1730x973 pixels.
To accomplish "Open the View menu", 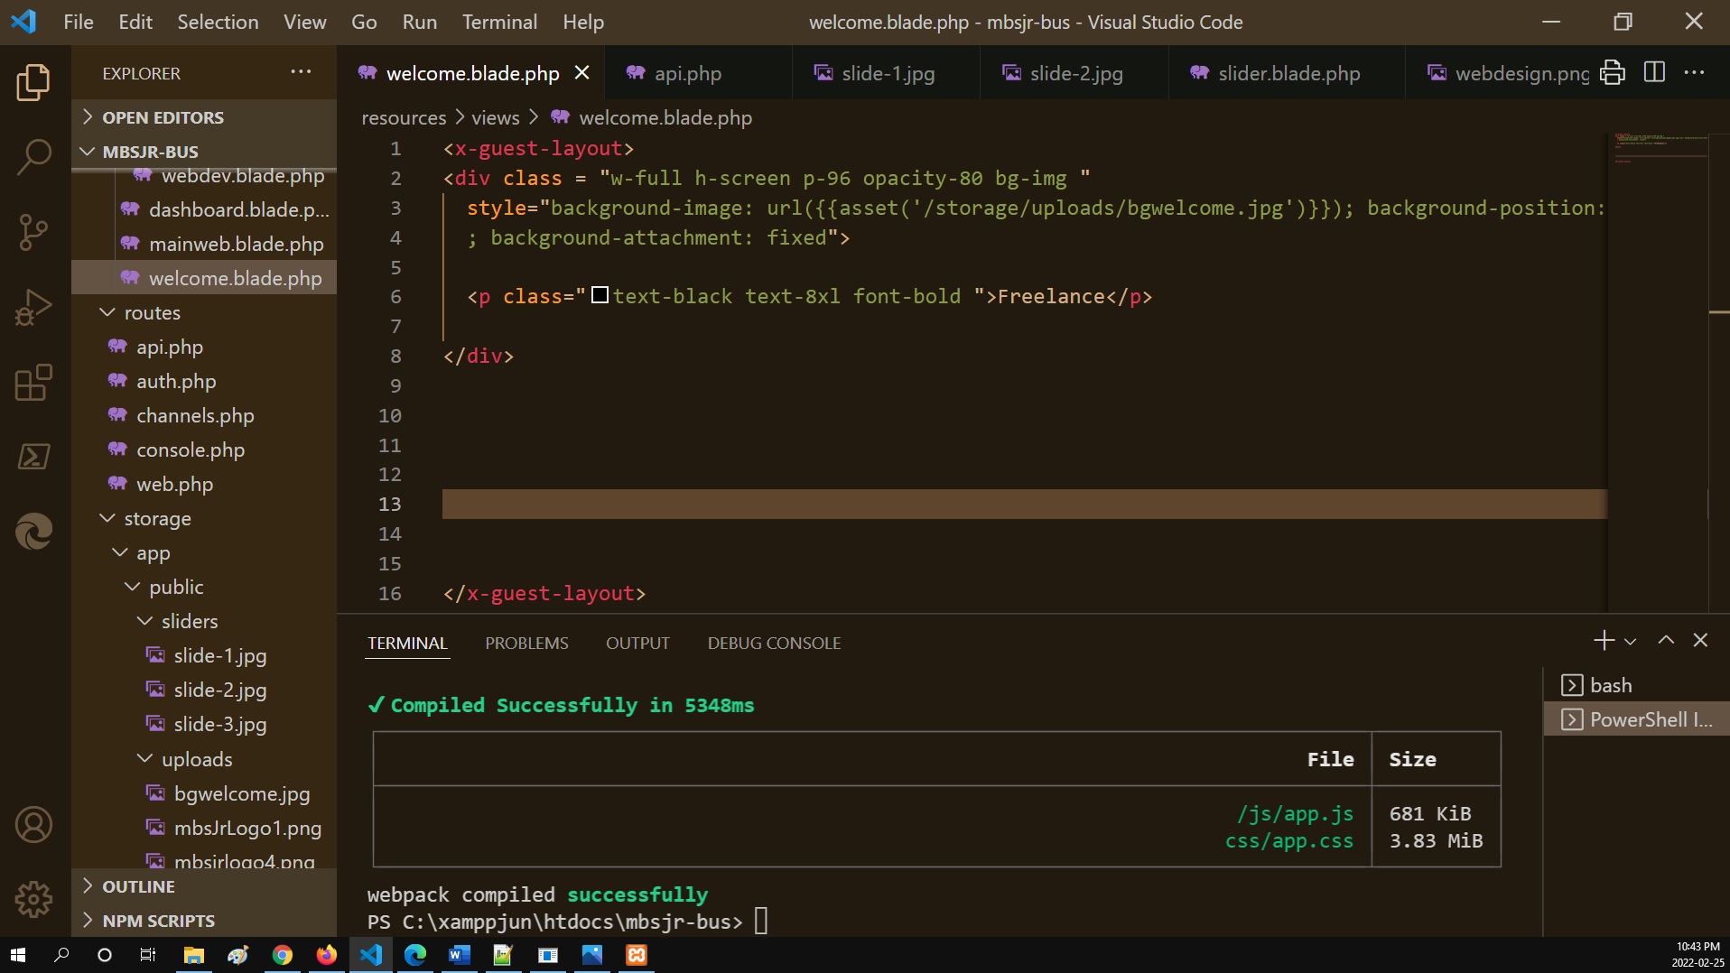I will [x=305, y=22].
